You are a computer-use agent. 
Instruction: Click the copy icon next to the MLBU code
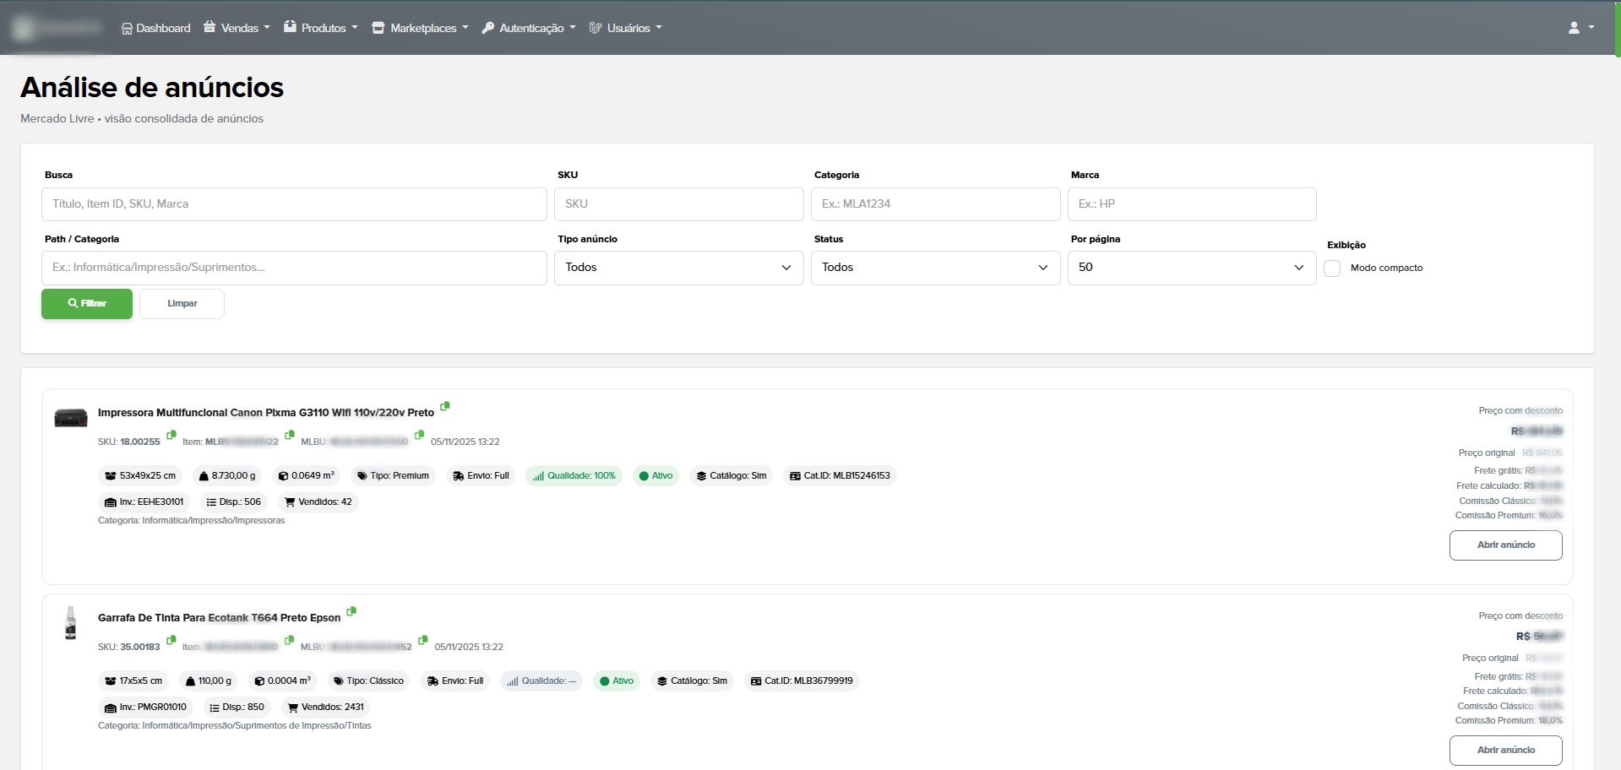[420, 436]
